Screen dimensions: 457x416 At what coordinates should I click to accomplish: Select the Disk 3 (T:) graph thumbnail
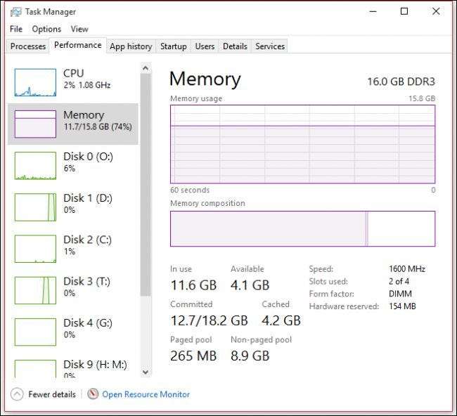pos(35,290)
